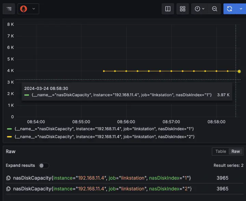Click the nasDiskCapacity nasDiskIndex="1" raw row text
The height and width of the screenshot is (201, 246).
click(102, 178)
